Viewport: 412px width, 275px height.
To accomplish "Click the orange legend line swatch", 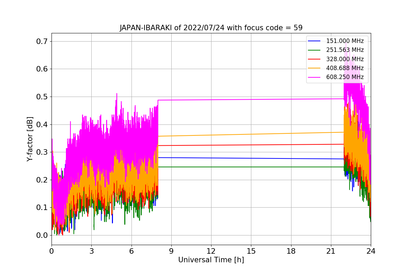I will 314,68.
